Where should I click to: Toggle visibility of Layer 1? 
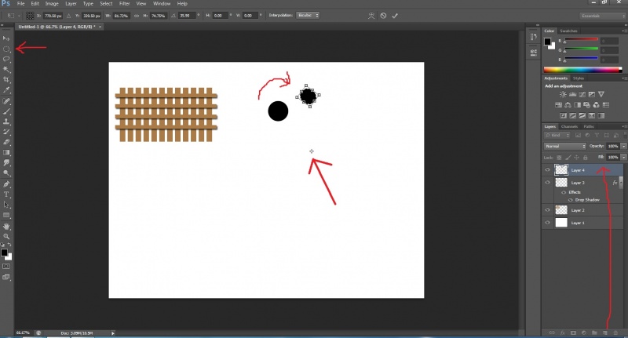point(548,223)
